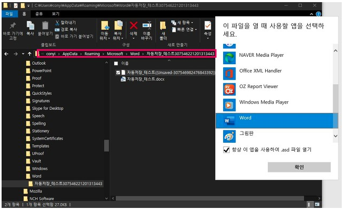Open the Move to (이동 위치) dropdown
The image size is (346, 209).
tap(105, 38)
